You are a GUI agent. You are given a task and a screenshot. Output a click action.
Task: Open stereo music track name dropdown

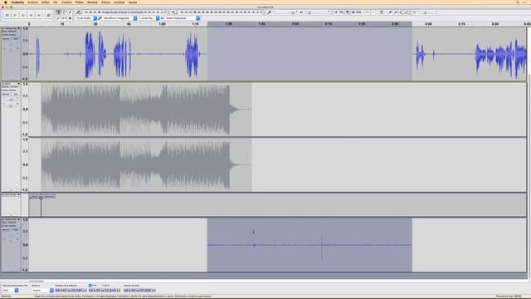[11, 84]
